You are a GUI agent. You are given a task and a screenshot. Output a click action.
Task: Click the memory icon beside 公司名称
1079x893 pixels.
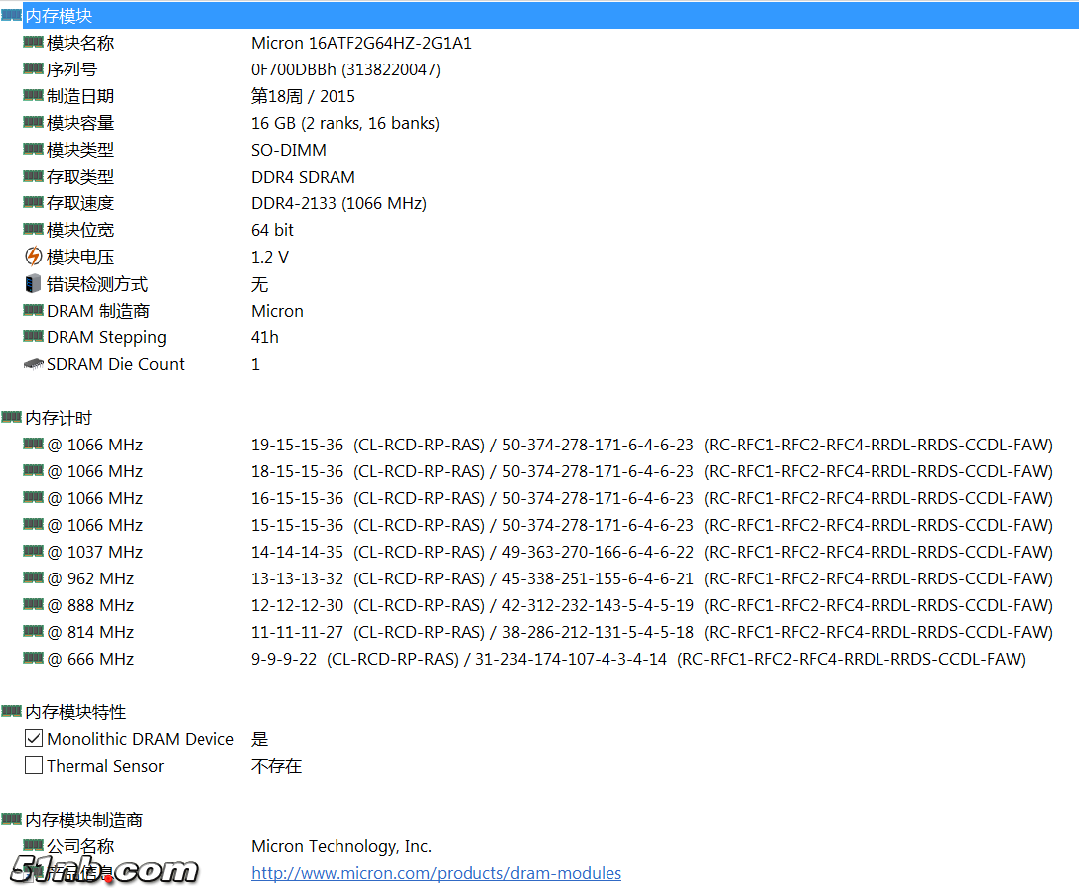33,846
